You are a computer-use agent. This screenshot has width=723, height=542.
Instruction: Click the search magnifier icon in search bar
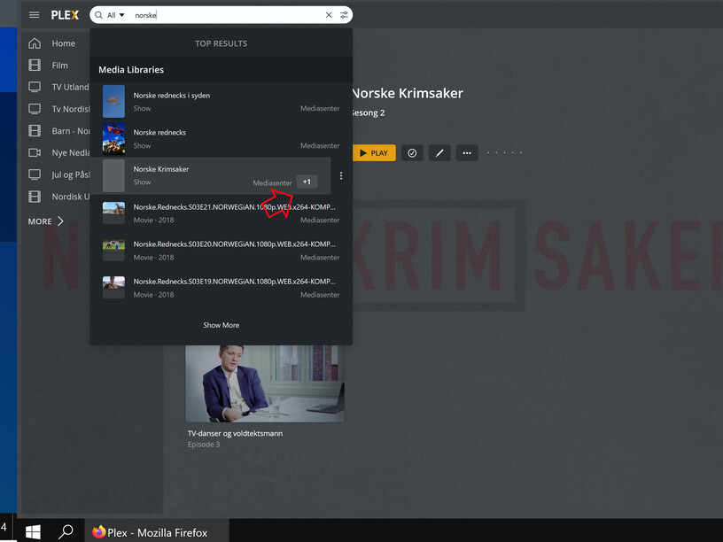click(x=98, y=15)
